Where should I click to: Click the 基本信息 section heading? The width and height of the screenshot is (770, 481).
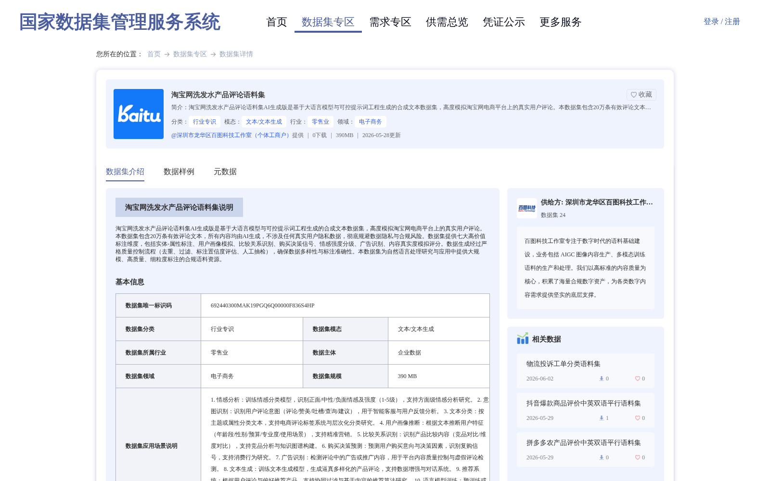click(130, 282)
